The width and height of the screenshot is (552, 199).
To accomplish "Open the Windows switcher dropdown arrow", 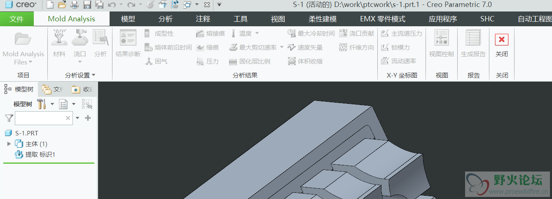I will tap(197, 5).
